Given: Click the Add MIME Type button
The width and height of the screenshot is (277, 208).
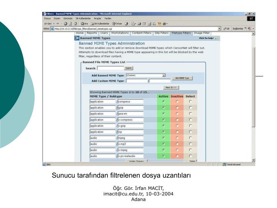Looking at the screenshot, I should click(x=182, y=78).
